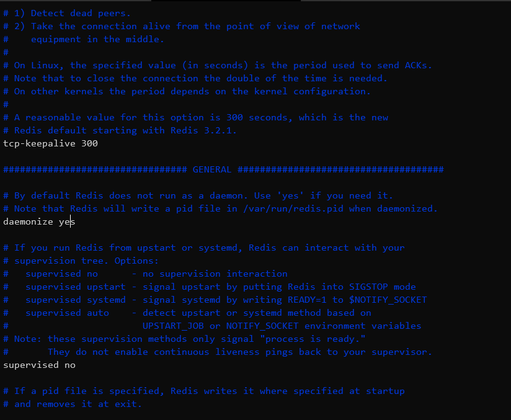
Task: Click 'Redis 3.2.1.' version text
Action: coord(203,130)
